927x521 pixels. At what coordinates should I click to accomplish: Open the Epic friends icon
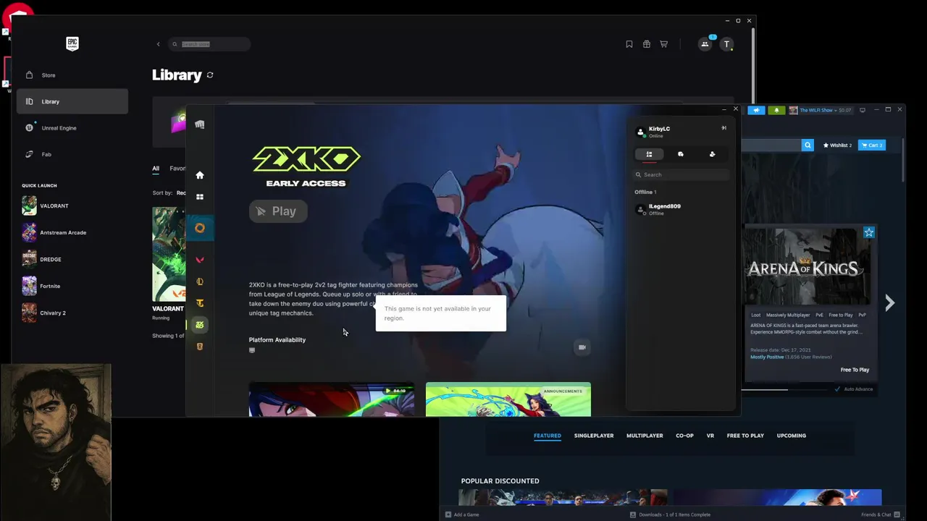[705, 44]
